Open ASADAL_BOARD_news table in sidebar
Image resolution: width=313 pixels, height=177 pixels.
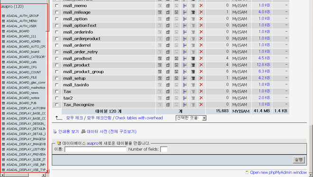(x=22, y=93)
